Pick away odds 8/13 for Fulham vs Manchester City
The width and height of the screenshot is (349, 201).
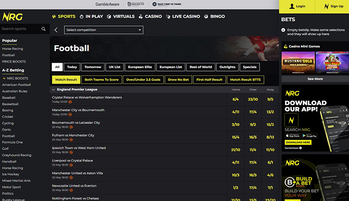270,137
